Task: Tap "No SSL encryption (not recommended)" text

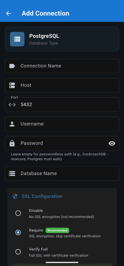Action: point(61,217)
